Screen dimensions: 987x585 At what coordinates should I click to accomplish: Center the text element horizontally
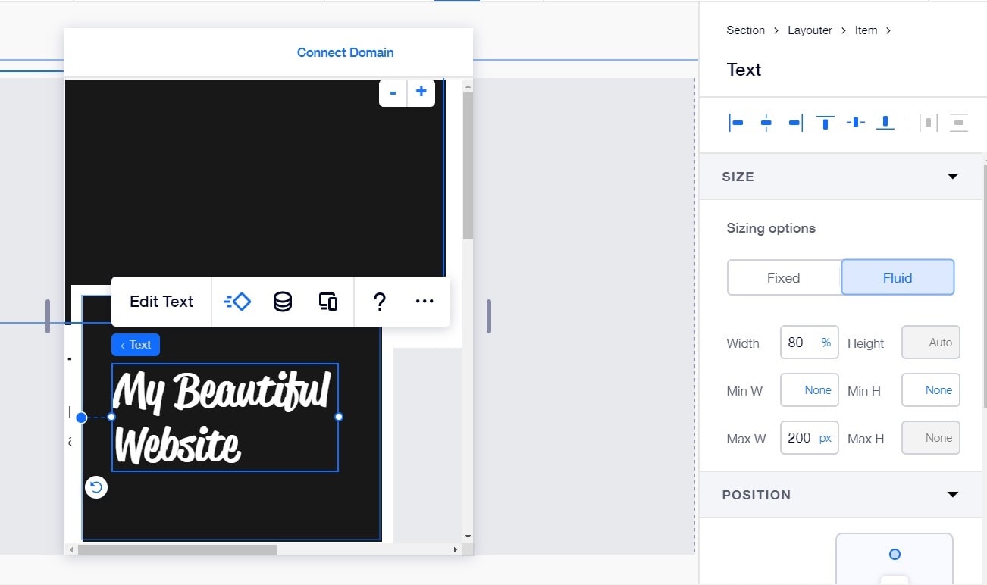(x=766, y=122)
